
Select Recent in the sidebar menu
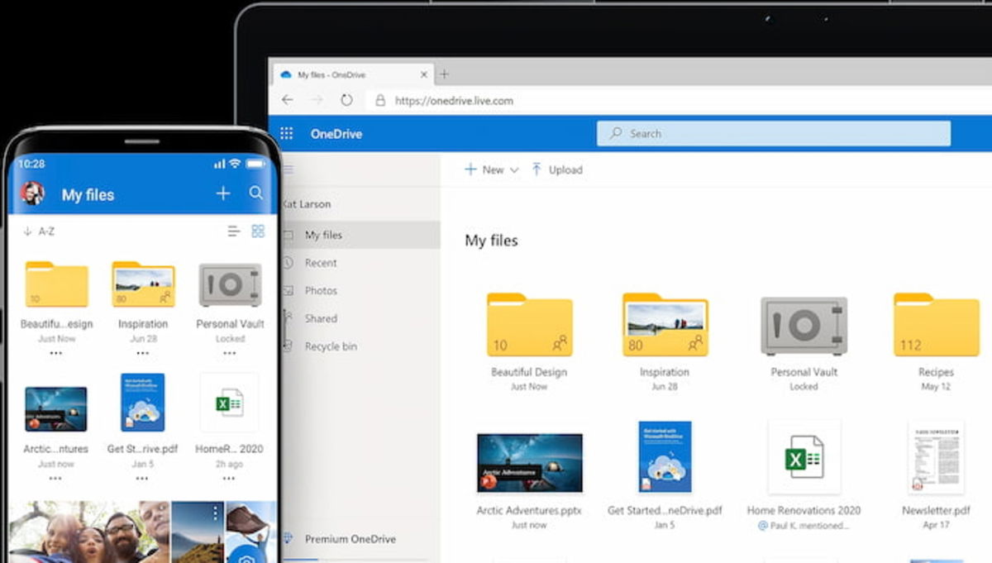(x=321, y=263)
